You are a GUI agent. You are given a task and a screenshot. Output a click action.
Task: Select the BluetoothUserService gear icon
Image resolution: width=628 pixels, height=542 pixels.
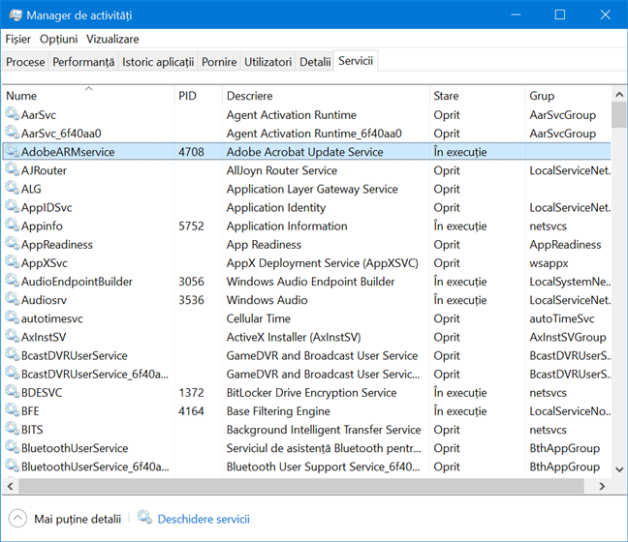coord(12,447)
